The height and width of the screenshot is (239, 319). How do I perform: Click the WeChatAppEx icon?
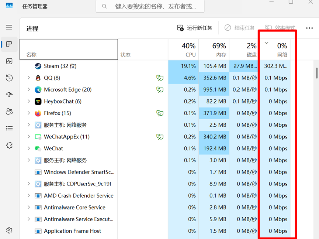38,137
